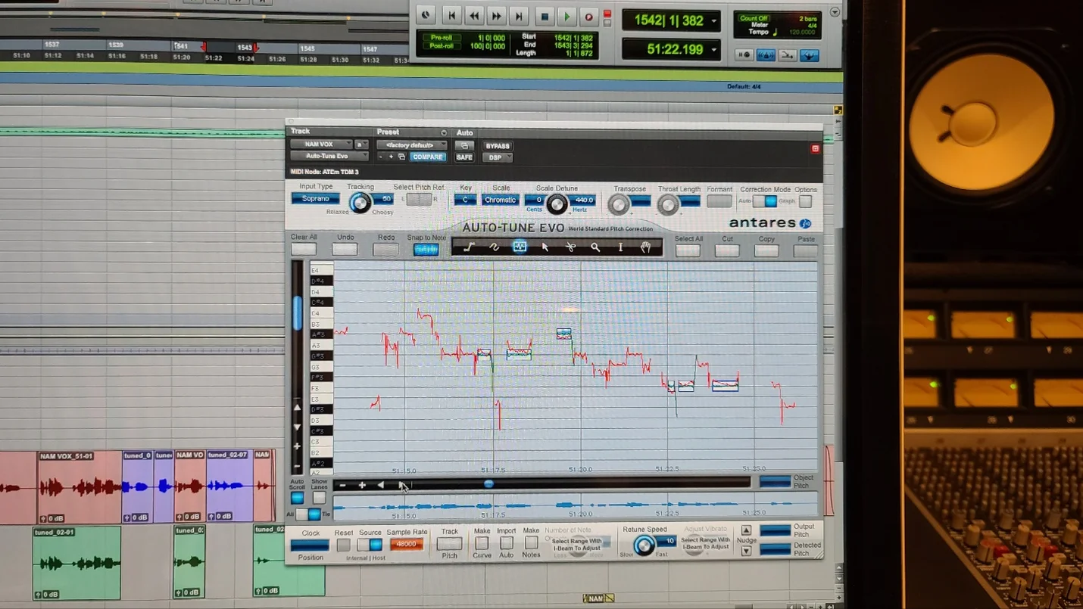This screenshot has height=609, width=1083.
Task: Click the plugin preset copy settings icon
Action: click(401, 157)
